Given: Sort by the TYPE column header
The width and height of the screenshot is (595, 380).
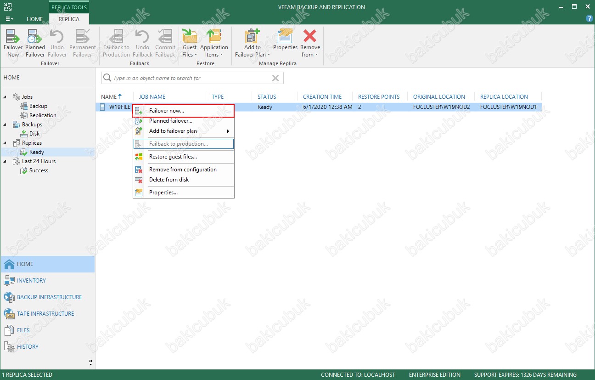Looking at the screenshot, I should click(218, 96).
